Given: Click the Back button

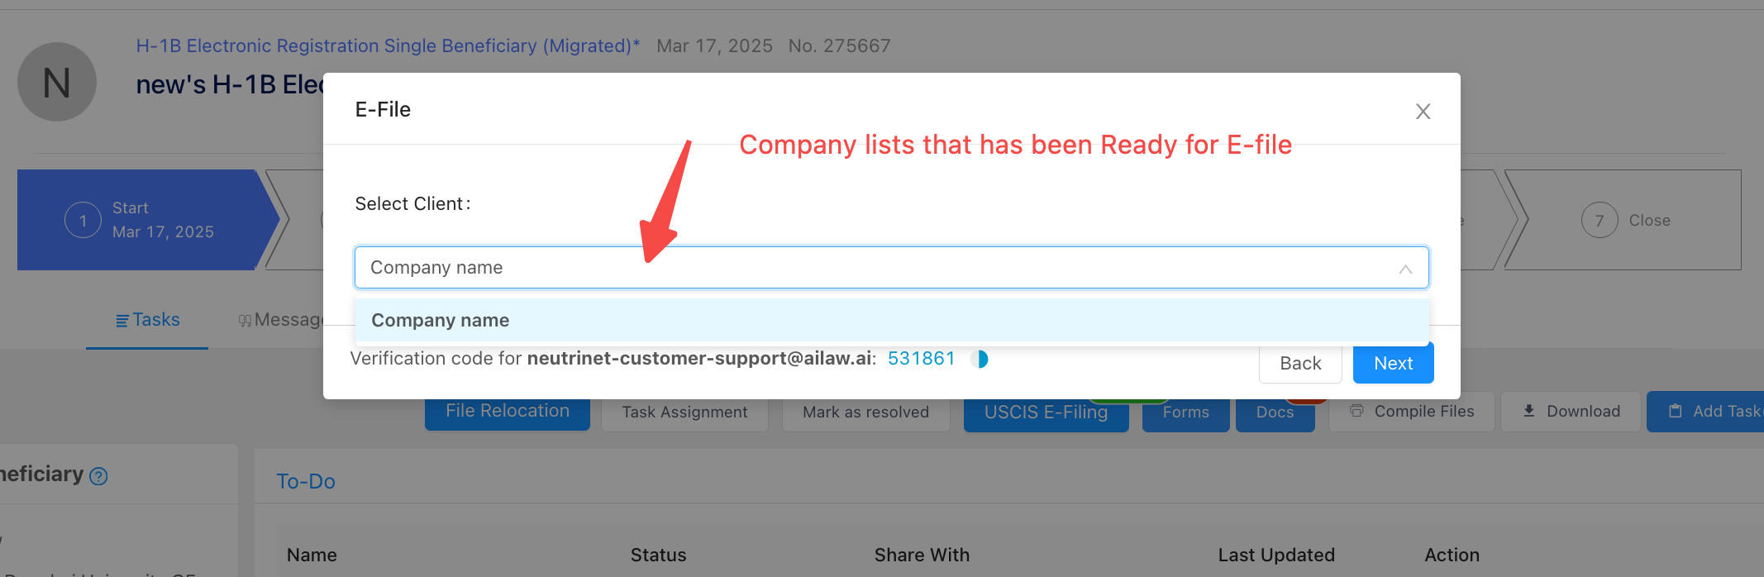Looking at the screenshot, I should [x=1299, y=364].
